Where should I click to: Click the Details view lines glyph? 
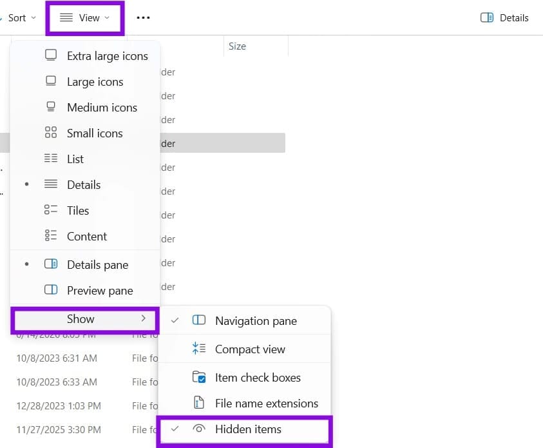[x=51, y=184]
